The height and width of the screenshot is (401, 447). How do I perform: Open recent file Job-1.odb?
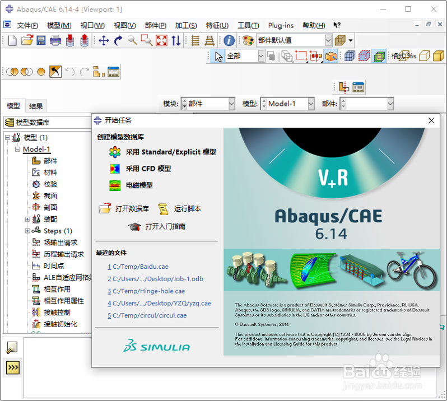coord(155,279)
